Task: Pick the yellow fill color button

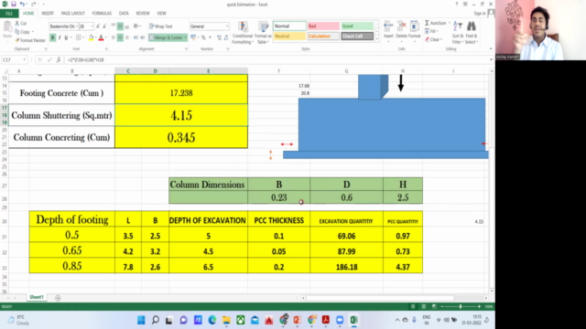Action: (91, 37)
